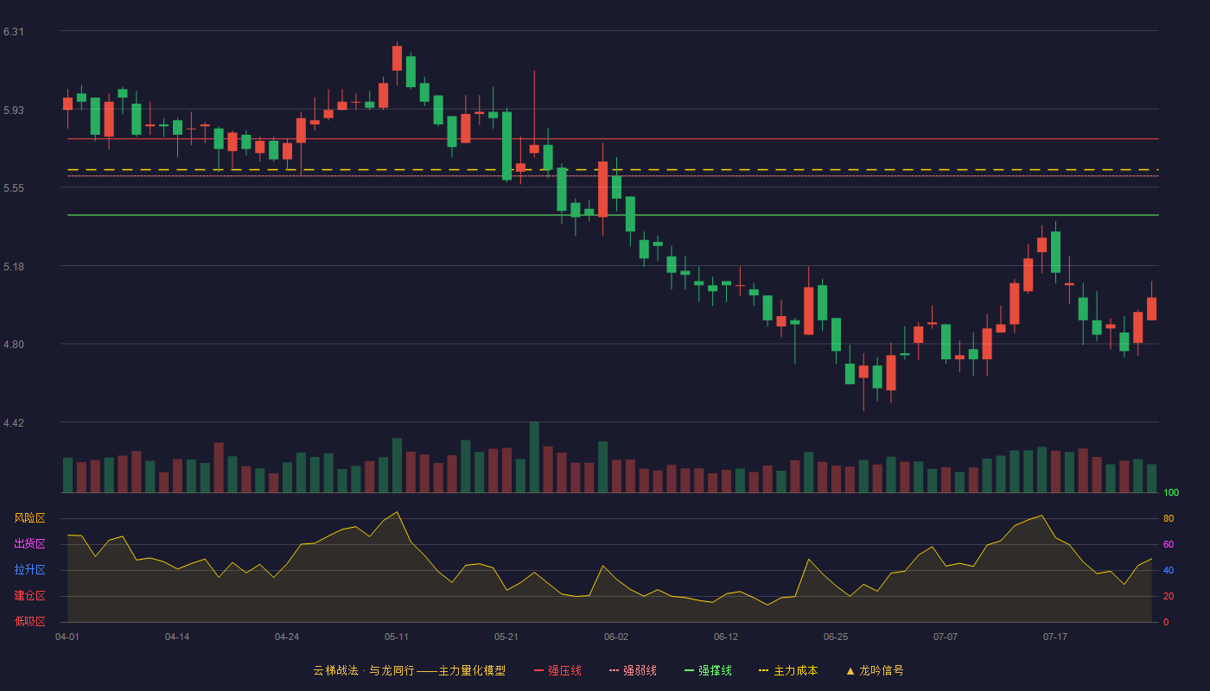1210x691 pixels.
Task: Toggle the 主力成本 legend entry
Action: click(x=788, y=670)
